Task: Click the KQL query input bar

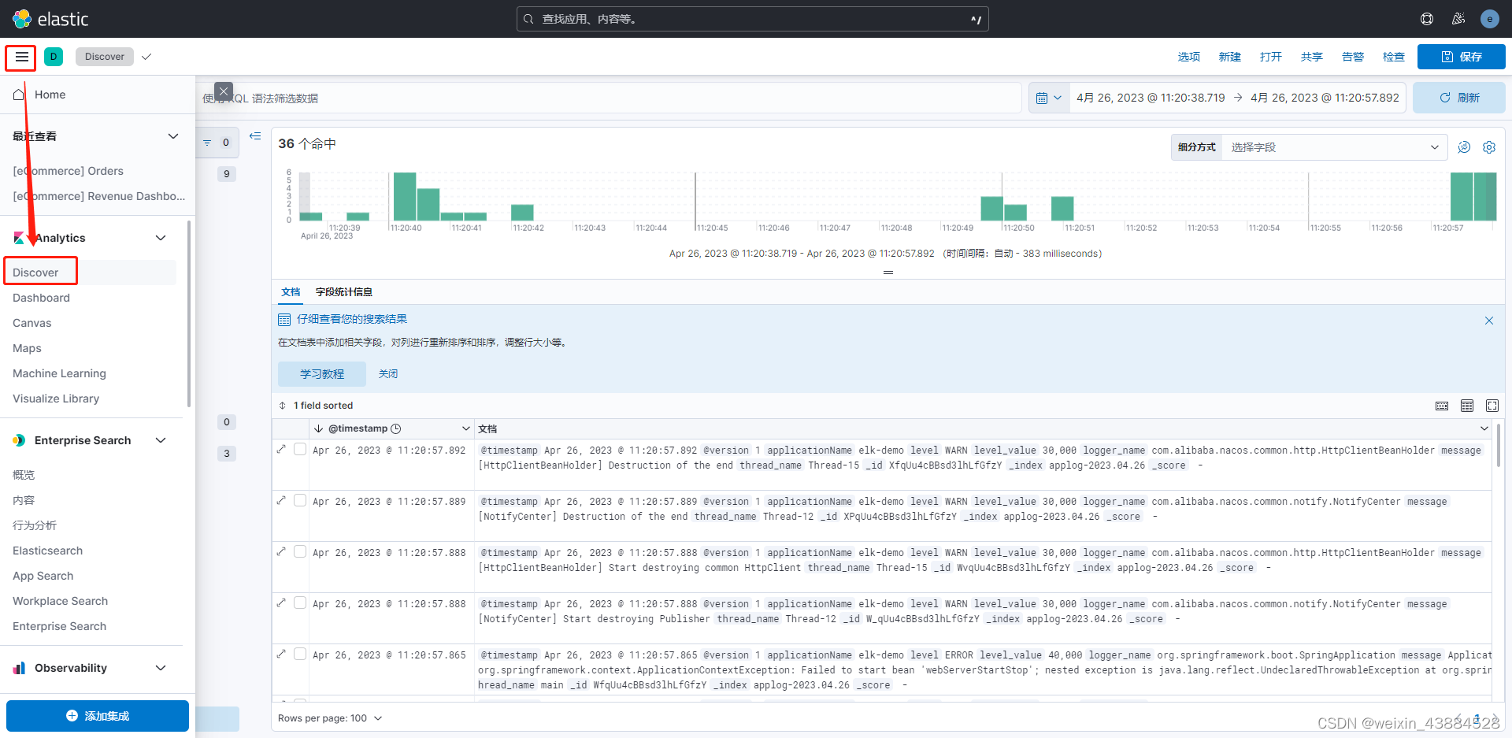Action: pyautogui.click(x=610, y=98)
